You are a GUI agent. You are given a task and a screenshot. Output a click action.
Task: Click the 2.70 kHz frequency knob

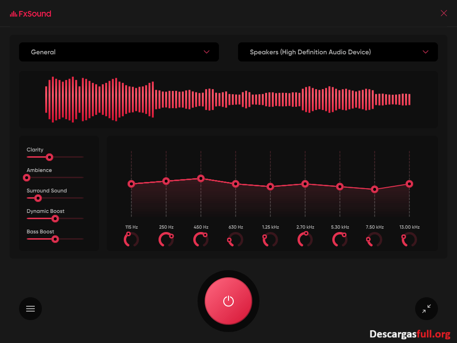coord(305,239)
